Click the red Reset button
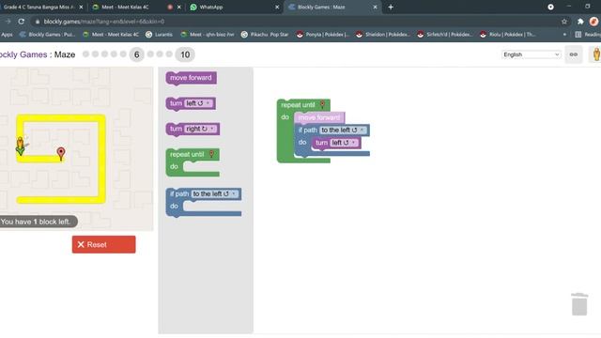 pyautogui.click(x=103, y=244)
